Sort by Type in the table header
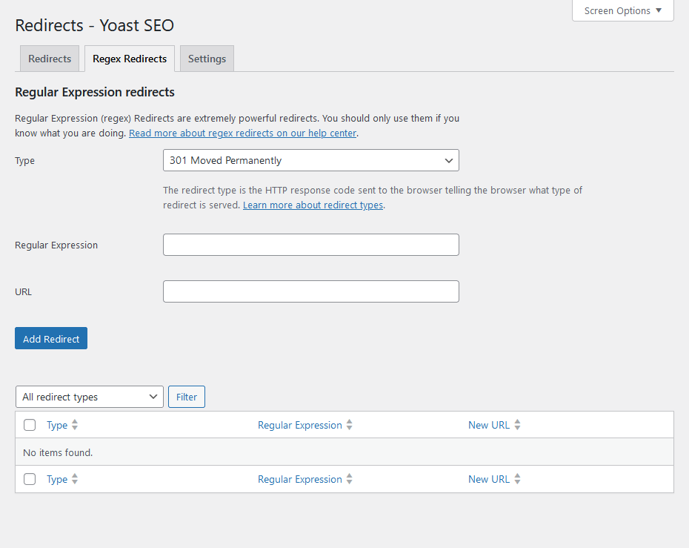The image size is (689, 548). click(x=57, y=425)
